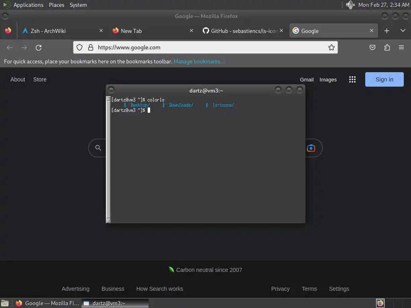Viewport: 411px width, 308px height.
Task: Click the Downloads/ directory in terminal output
Action: point(181,105)
